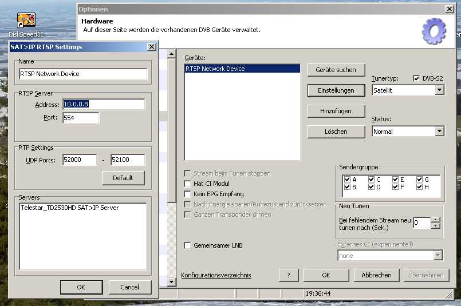
Task: Increase the neu tunen seconds spinner
Action: (436, 220)
